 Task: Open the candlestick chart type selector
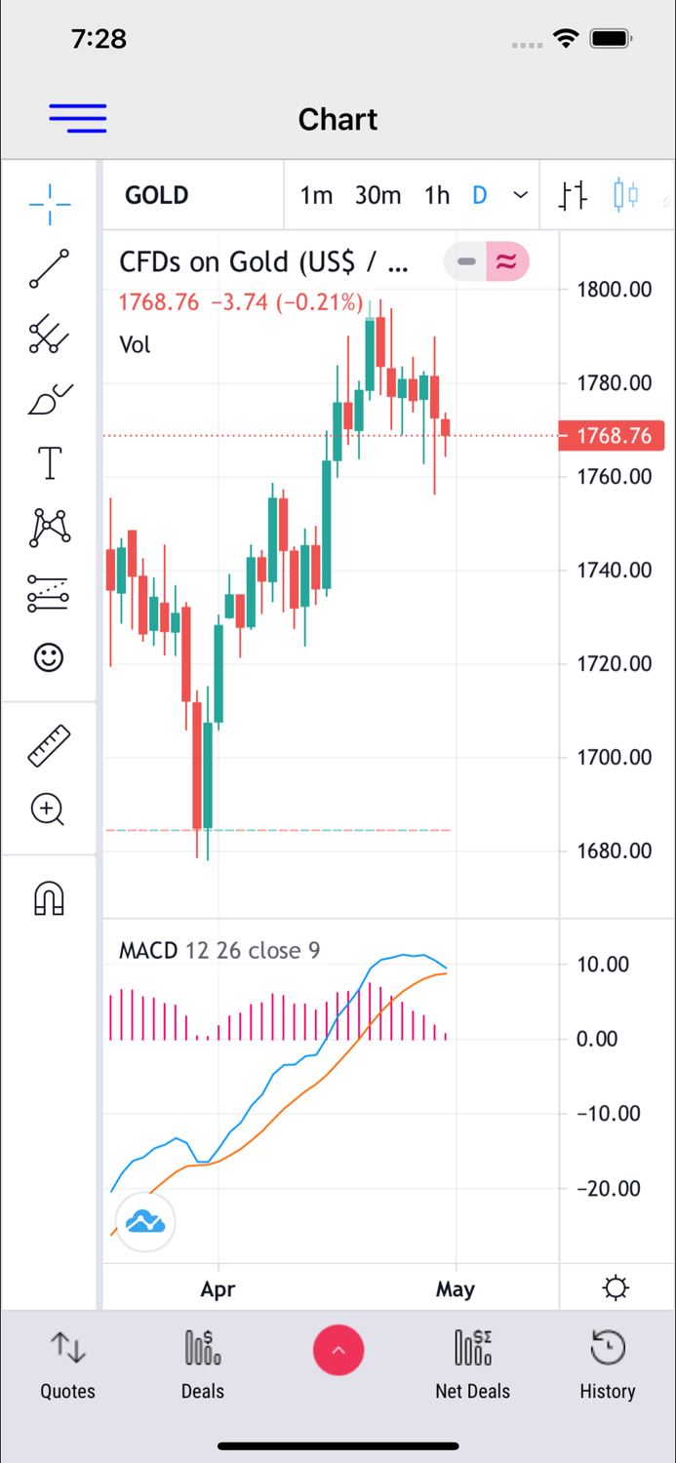coord(625,195)
